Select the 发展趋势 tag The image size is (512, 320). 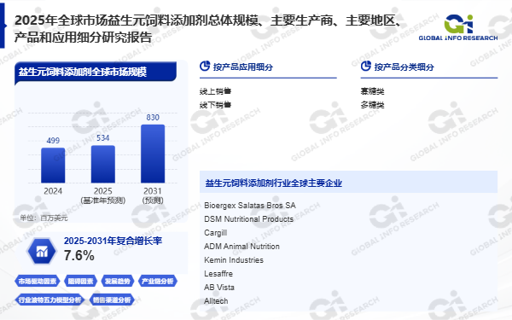pos(117,281)
